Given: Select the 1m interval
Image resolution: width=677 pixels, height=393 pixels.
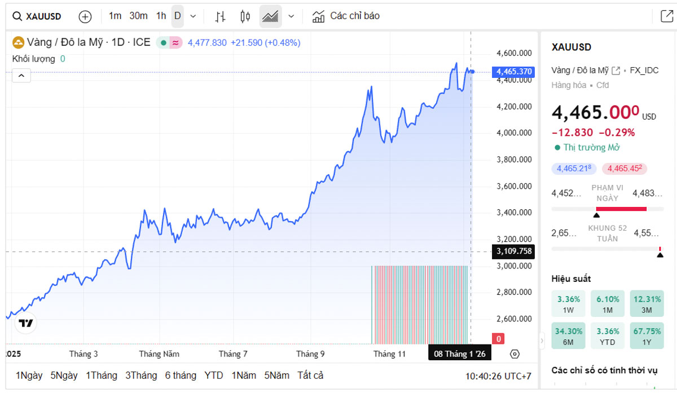Looking at the screenshot, I should point(115,16).
